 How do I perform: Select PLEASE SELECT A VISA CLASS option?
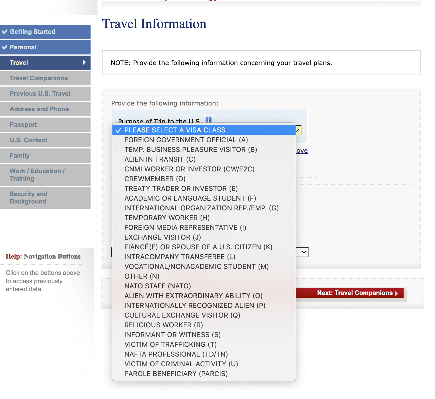pyautogui.click(x=175, y=130)
